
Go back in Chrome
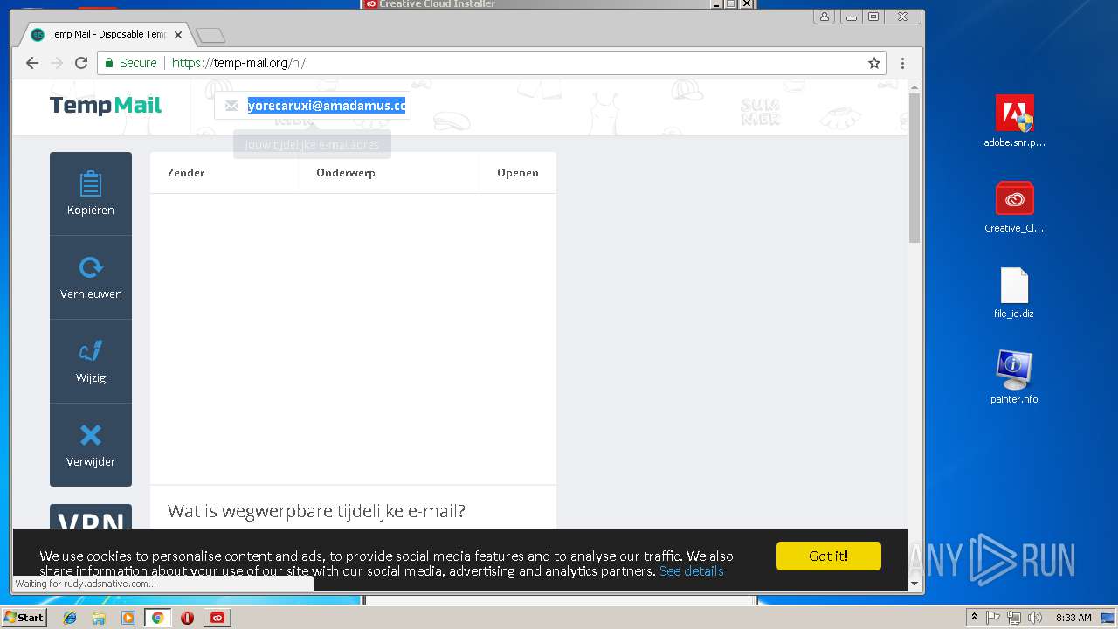[32, 63]
